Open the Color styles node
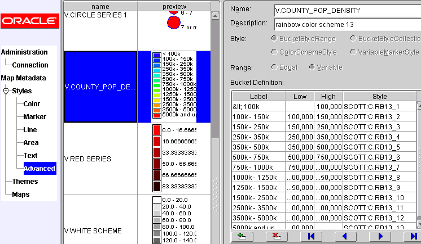The height and width of the screenshot is (244, 421). click(x=32, y=104)
